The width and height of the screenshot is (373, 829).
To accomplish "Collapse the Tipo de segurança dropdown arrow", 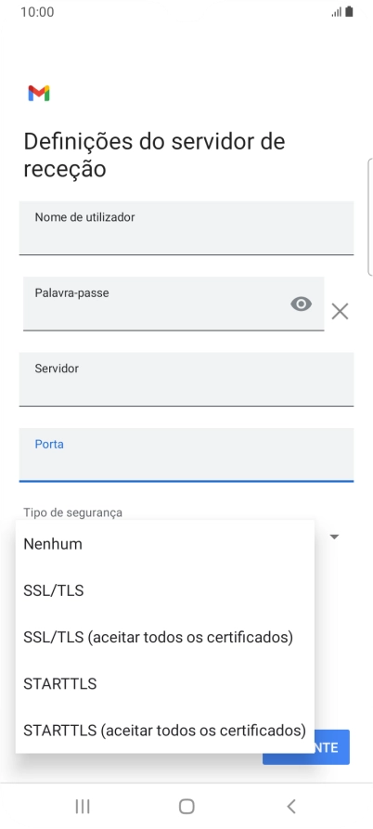I will coord(334,538).
